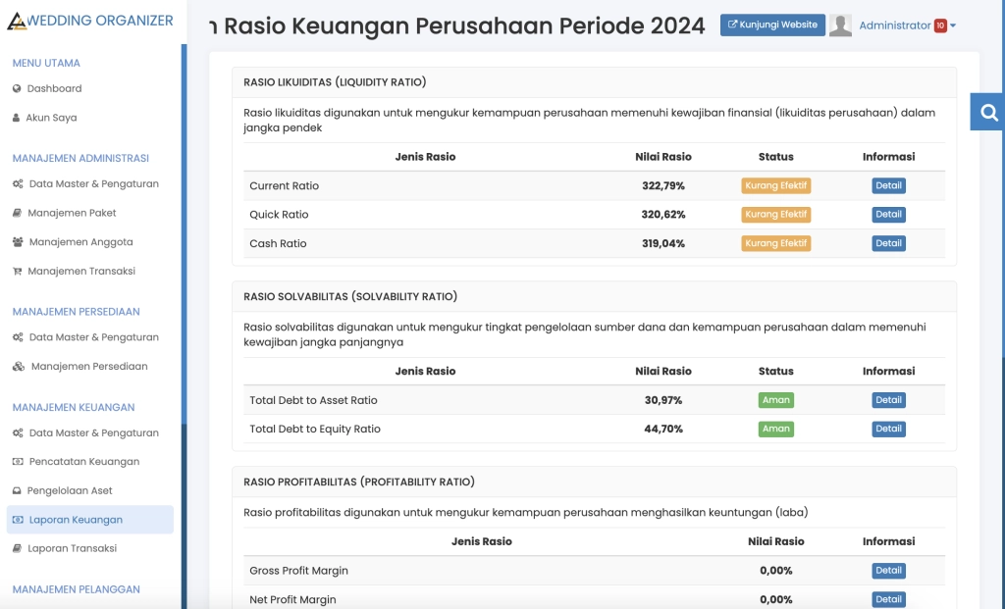Select the Dashboard globe icon
The image size is (1005, 609).
click(18, 88)
